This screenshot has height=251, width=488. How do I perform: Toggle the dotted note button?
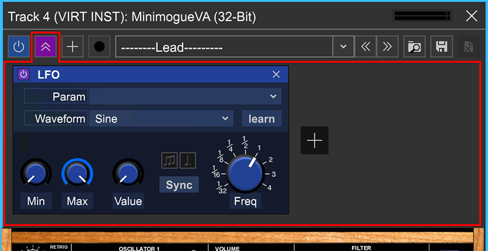coord(188,160)
